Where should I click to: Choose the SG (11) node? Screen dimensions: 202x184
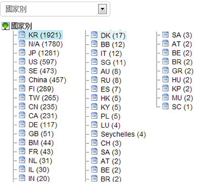(x=113, y=62)
